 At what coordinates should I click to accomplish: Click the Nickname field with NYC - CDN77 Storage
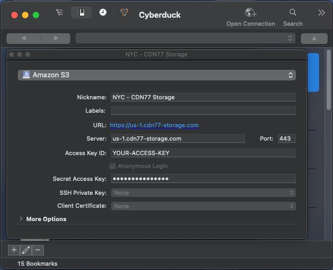click(x=203, y=97)
